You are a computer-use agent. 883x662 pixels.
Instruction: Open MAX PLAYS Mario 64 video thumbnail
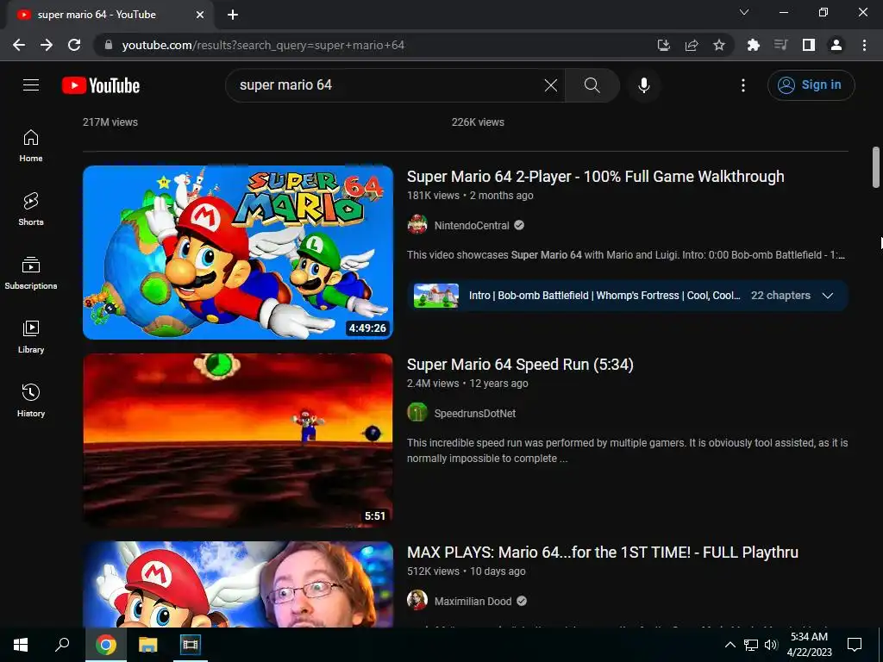tap(238, 584)
